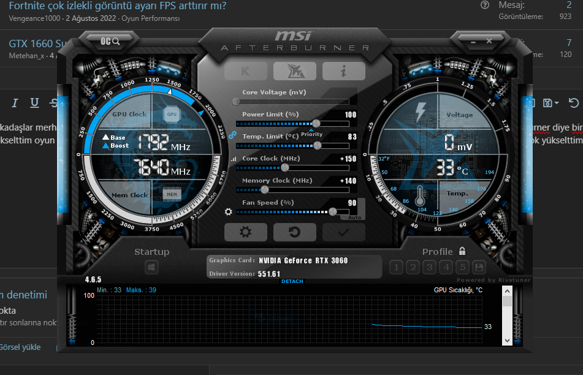
Task: Click the Oyun Performansı category link
Action: tap(151, 18)
